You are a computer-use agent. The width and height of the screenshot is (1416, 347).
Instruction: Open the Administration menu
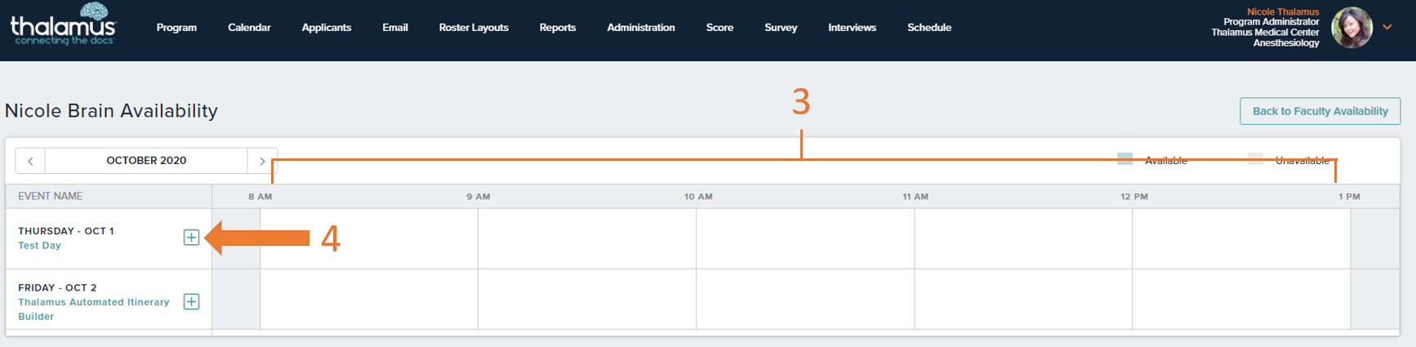point(641,28)
